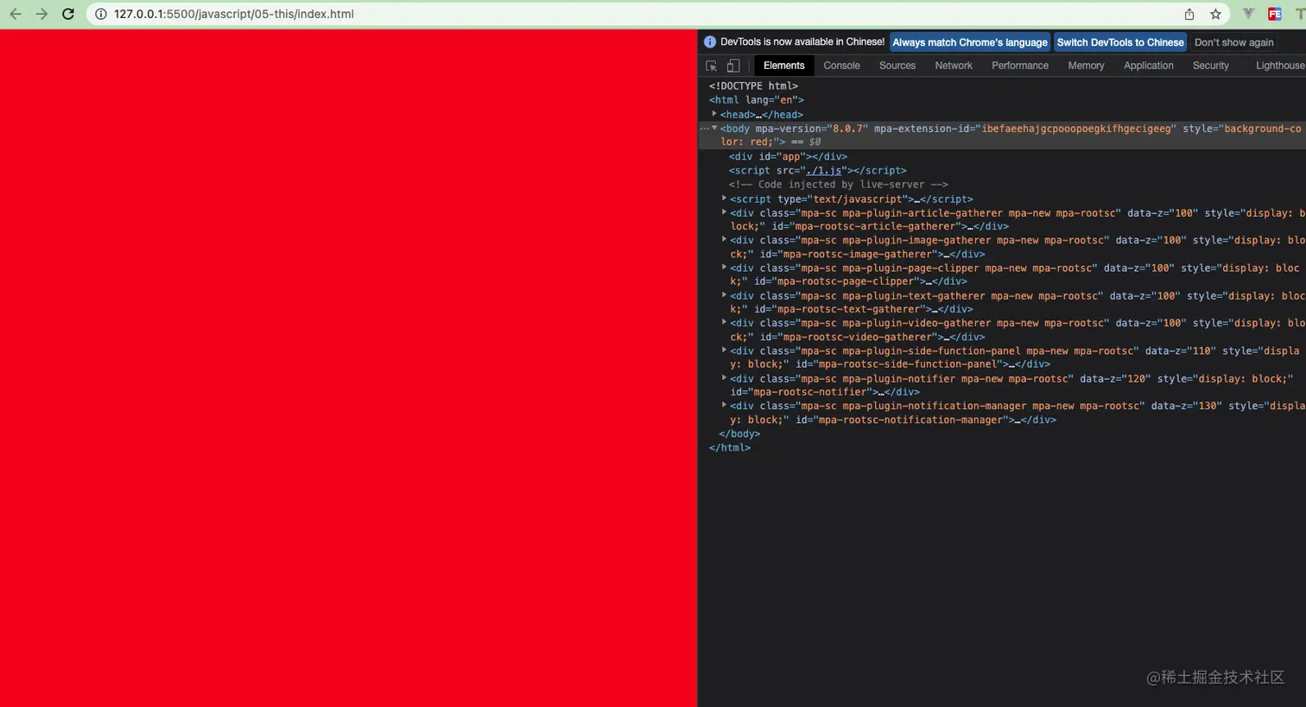Expand the mpa-rootsc-image-gatherer div
1306x707 pixels.
coord(724,240)
